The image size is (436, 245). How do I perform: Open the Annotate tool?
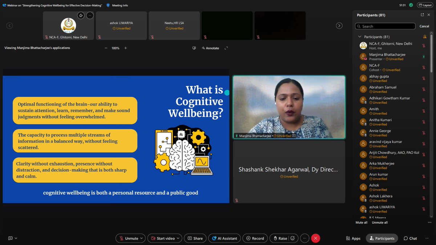coord(210,48)
